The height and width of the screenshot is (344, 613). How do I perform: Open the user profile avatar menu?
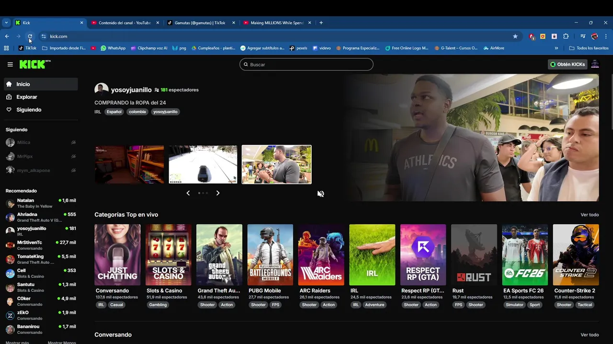[595, 64]
